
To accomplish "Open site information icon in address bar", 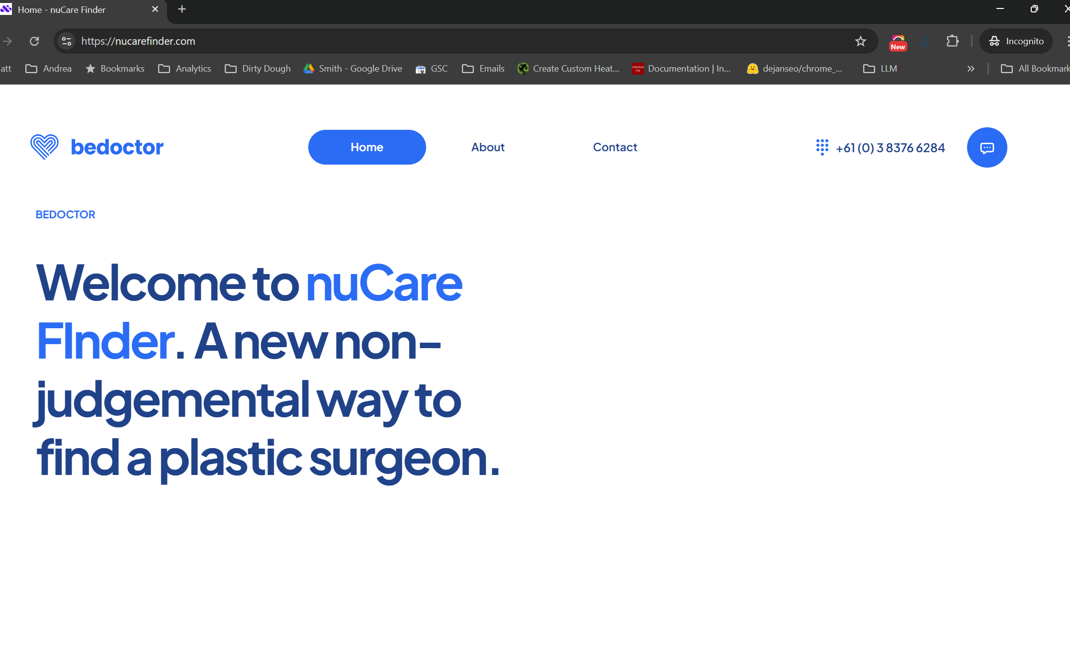I will coord(67,41).
